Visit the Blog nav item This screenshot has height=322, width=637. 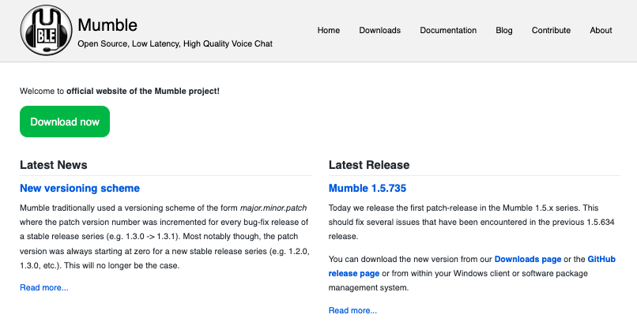504,31
